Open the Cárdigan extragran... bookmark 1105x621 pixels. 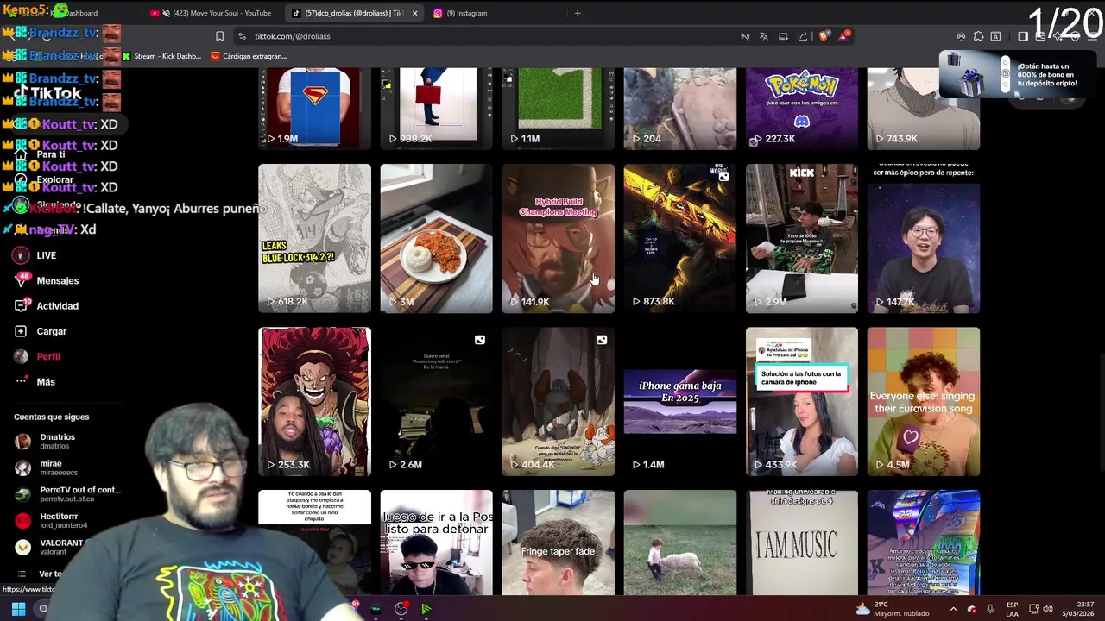249,56
